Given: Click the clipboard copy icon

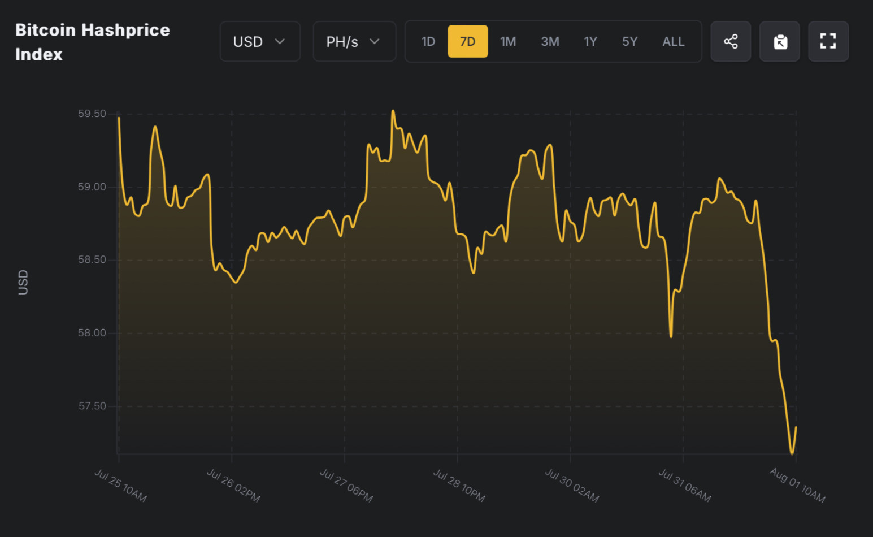Looking at the screenshot, I should [780, 41].
